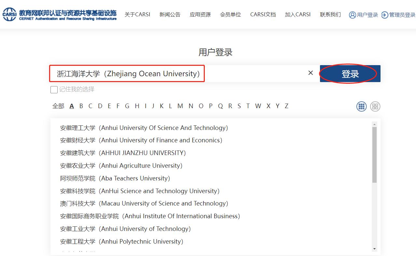Click the institution list scrollbar thumb
416x256 pixels.
point(374,155)
